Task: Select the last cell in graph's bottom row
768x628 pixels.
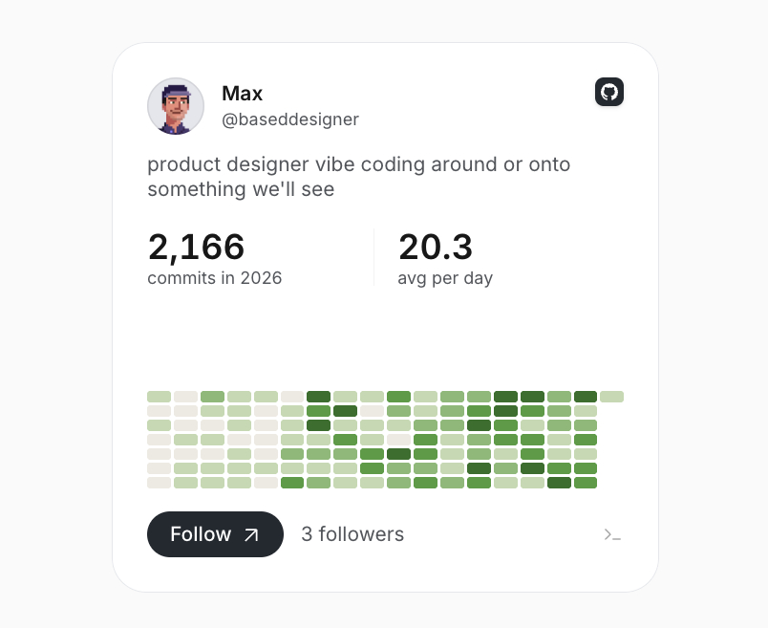Action: point(585,483)
